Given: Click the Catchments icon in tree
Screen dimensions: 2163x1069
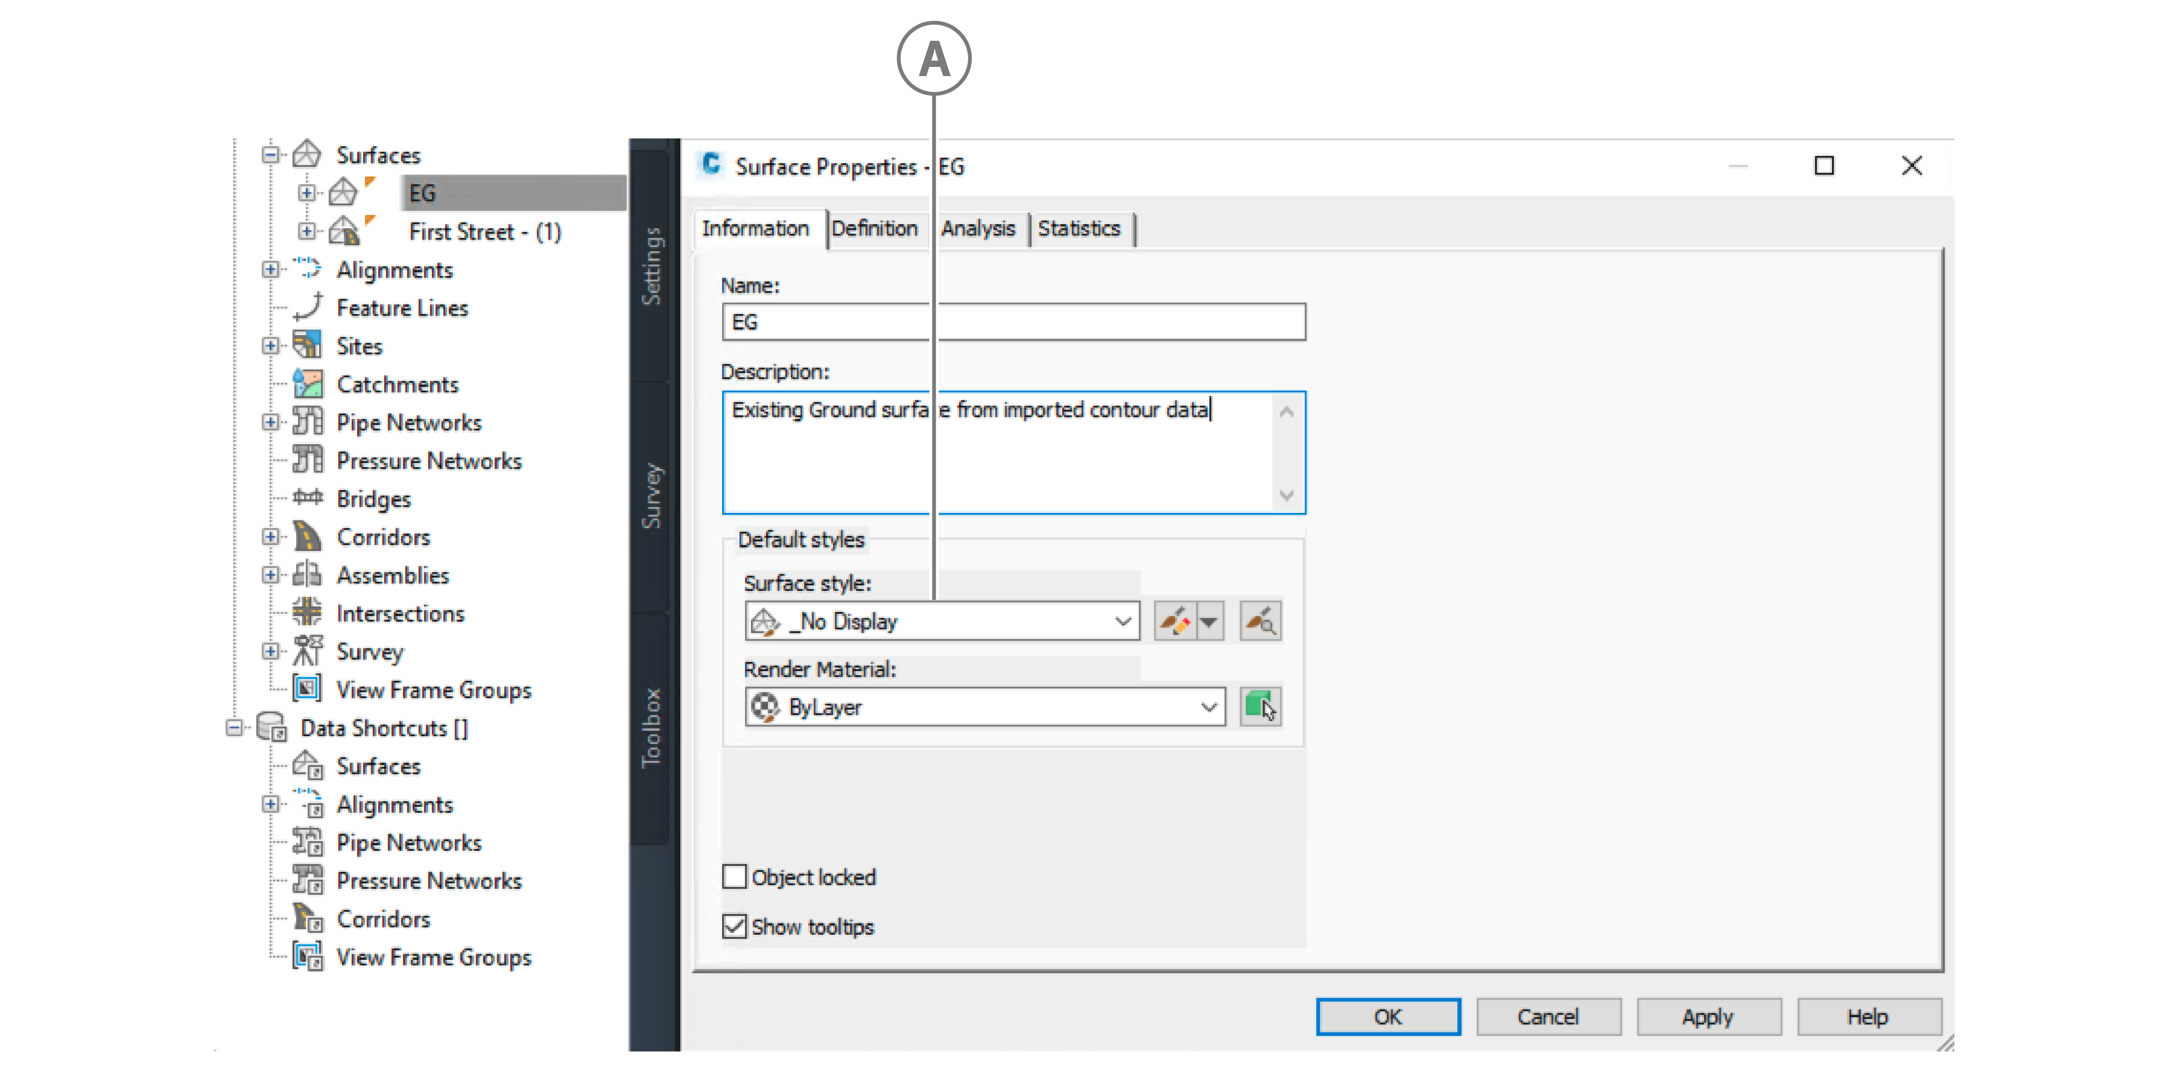Looking at the screenshot, I should [x=307, y=385].
